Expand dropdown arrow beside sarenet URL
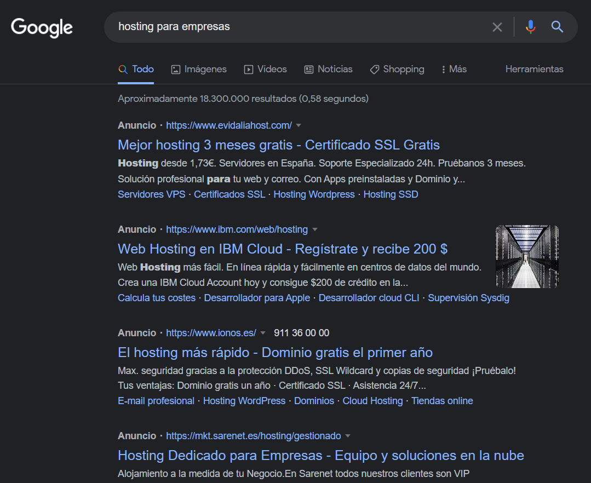Viewport: 591px width, 483px height. pos(348,436)
